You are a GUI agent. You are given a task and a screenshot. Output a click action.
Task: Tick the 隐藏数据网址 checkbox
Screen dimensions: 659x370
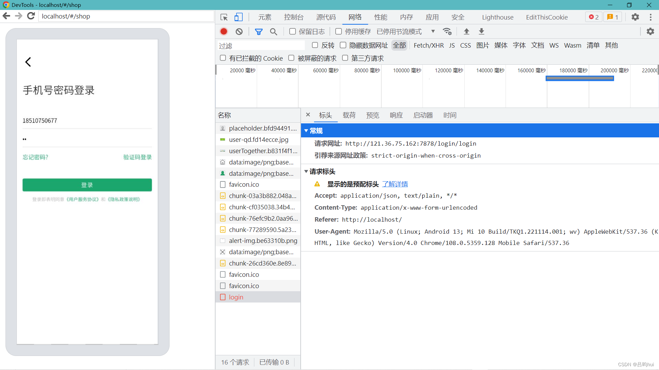coord(343,45)
